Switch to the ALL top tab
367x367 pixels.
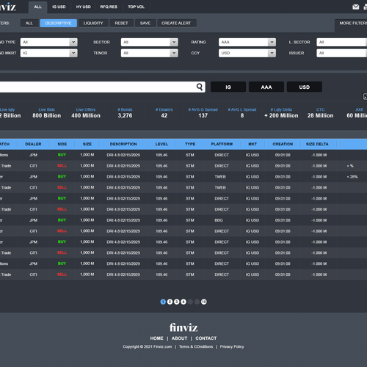[x=37, y=7]
